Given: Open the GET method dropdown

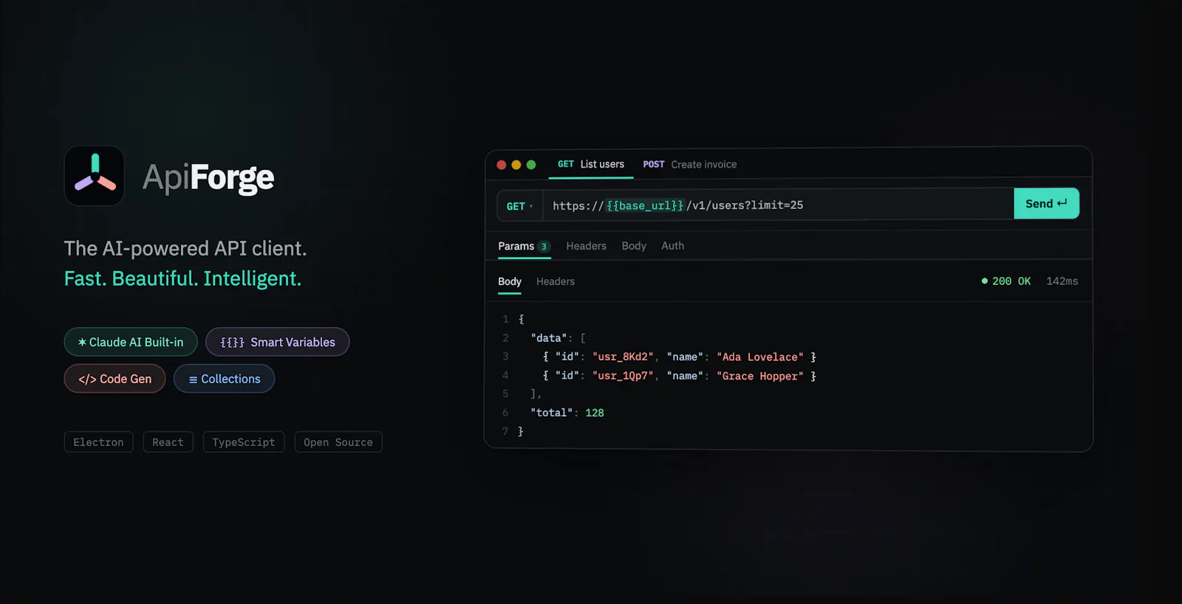Looking at the screenshot, I should [520, 206].
